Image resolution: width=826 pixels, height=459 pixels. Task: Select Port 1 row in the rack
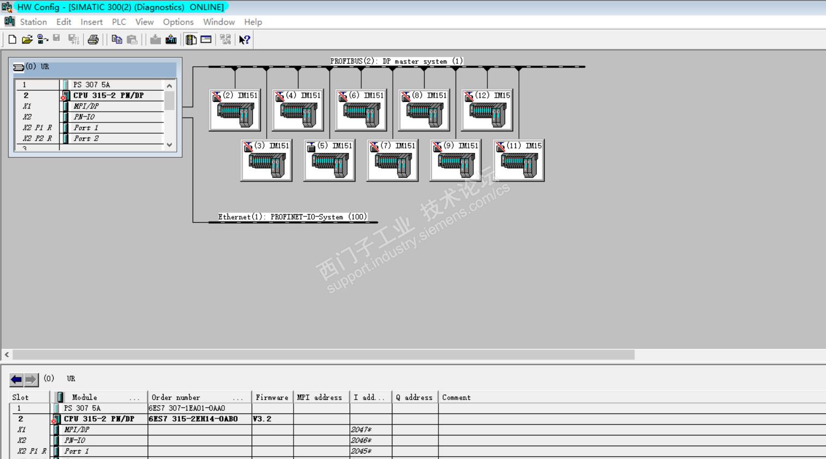90,128
